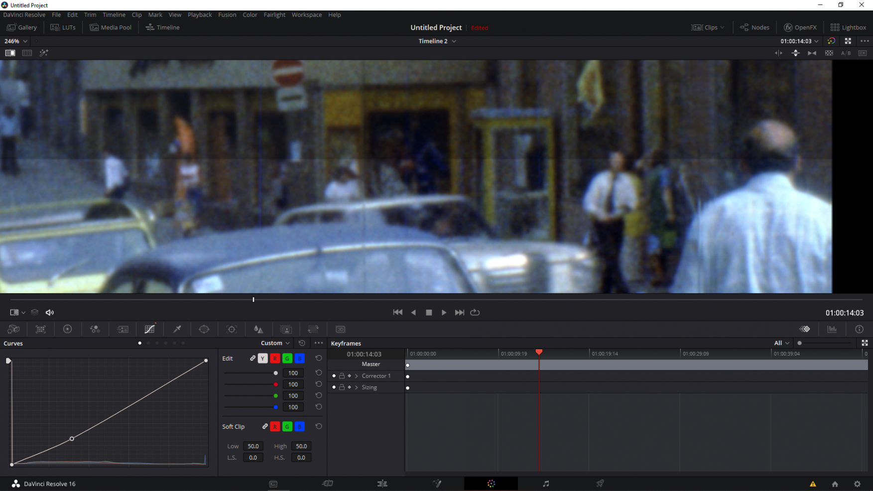
Task: Toggle the Y luminance channel button
Action: click(x=262, y=359)
